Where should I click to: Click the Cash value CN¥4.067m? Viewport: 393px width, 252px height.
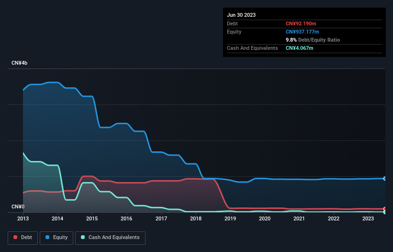click(300, 48)
